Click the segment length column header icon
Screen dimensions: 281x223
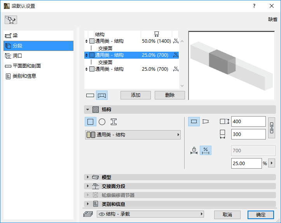pyautogui.click(x=157, y=34)
